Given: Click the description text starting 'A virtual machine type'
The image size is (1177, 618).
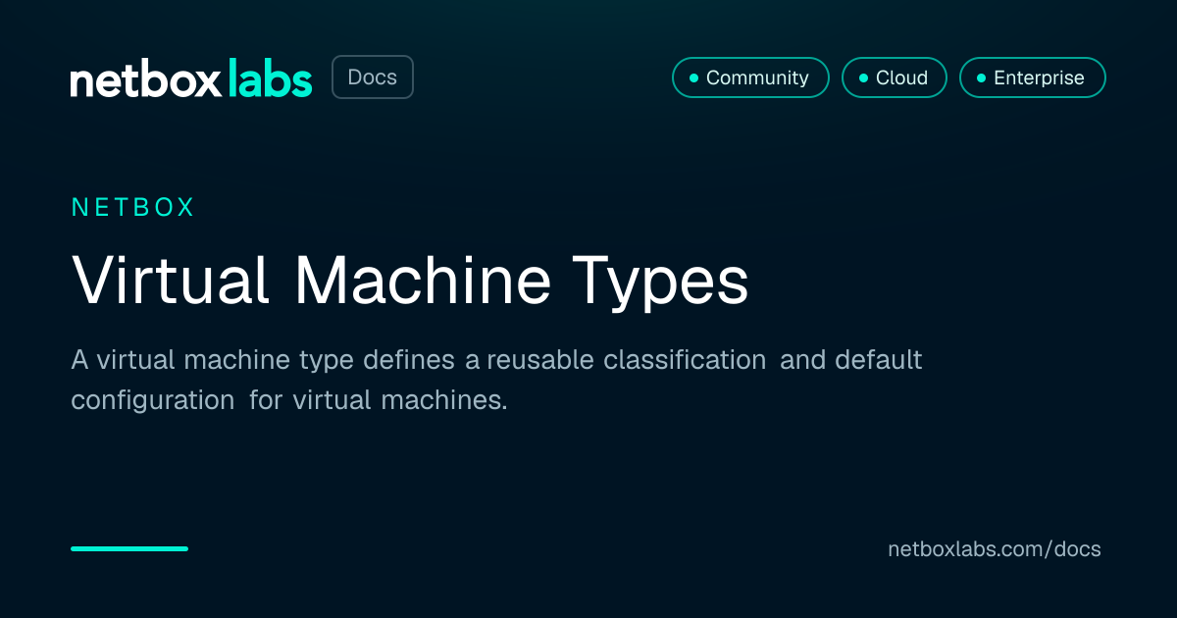Looking at the screenshot, I should pyautogui.click(x=496, y=380).
